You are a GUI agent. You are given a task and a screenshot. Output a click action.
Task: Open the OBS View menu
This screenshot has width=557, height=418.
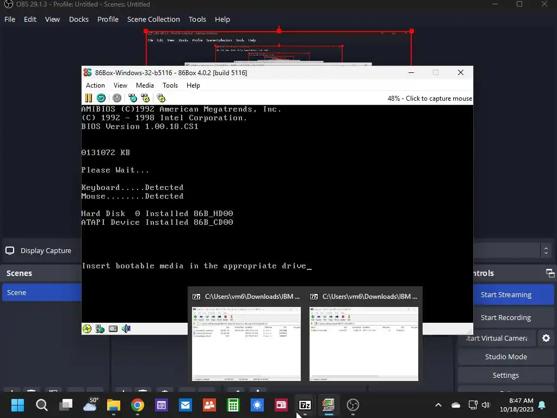pos(52,19)
